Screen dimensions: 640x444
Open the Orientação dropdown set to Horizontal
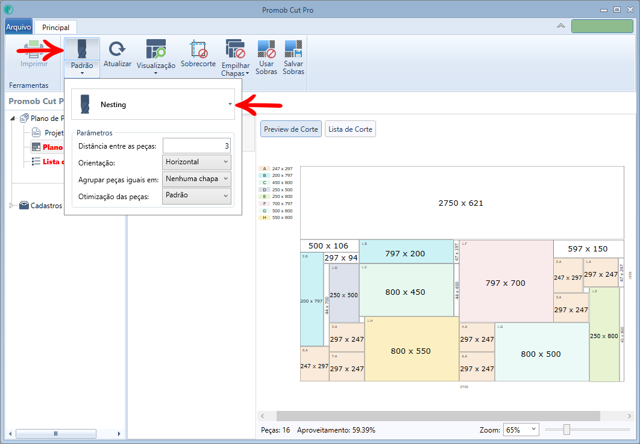pyautogui.click(x=196, y=162)
